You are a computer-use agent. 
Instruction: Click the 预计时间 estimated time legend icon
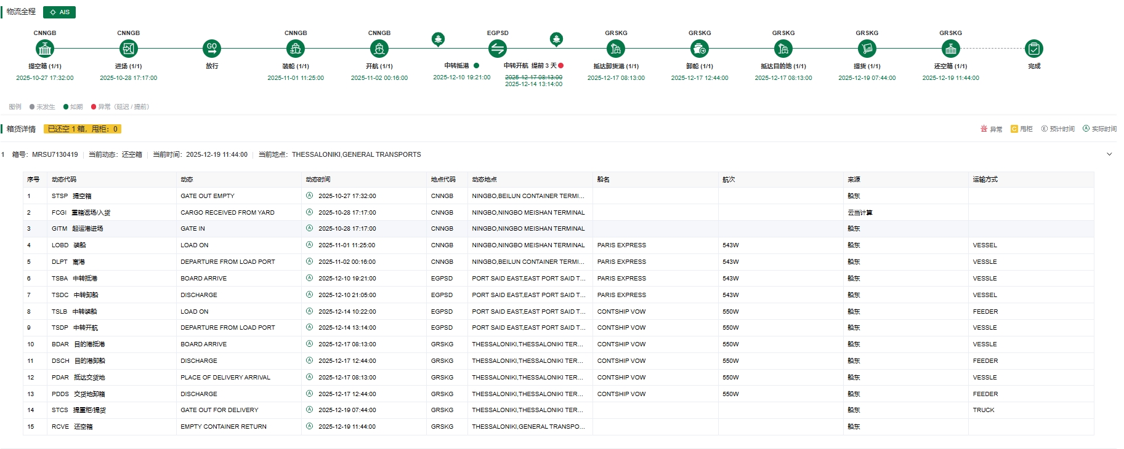click(1045, 129)
